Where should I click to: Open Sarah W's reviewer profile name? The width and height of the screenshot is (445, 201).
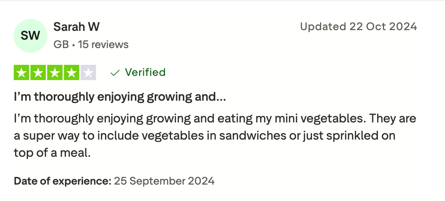[x=76, y=27]
